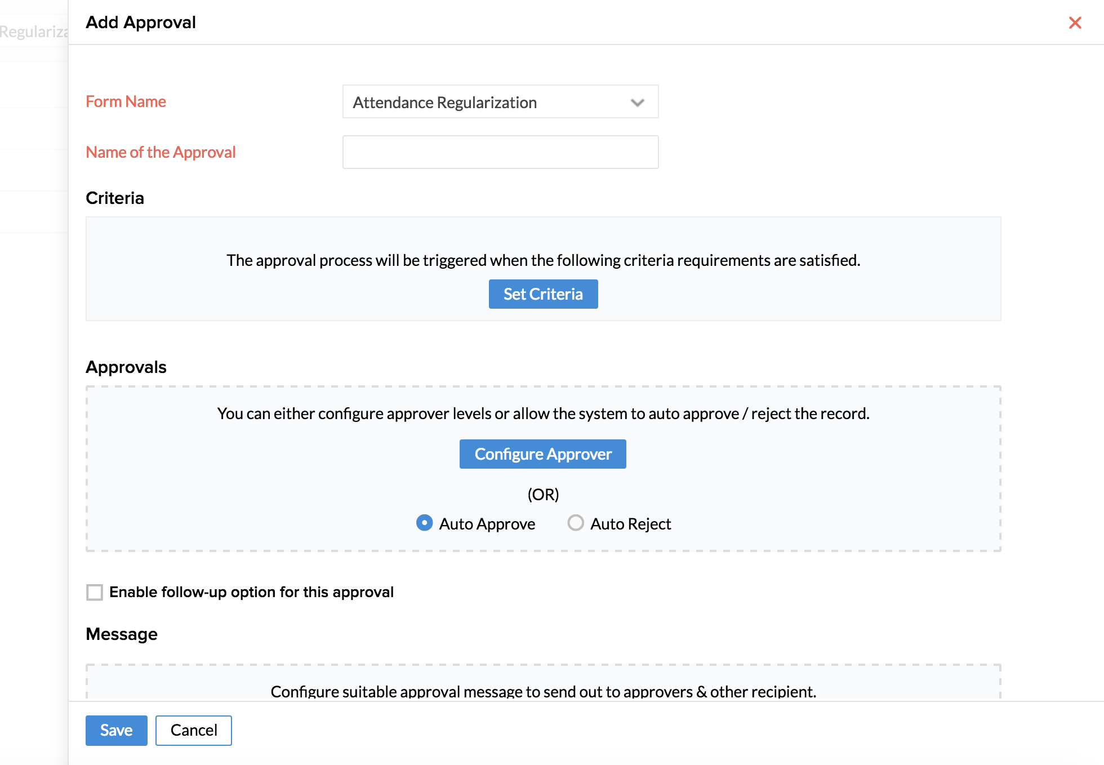Click the approval message description text

pos(543,691)
